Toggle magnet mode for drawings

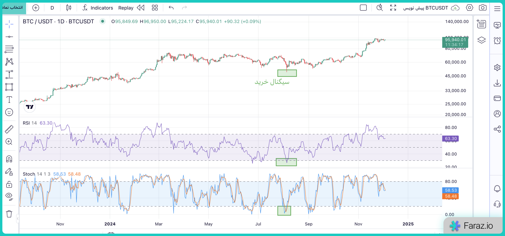click(9, 159)
